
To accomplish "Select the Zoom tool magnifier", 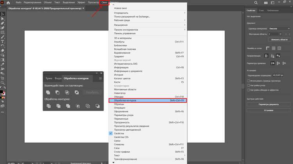I will [x=2, y=83].
